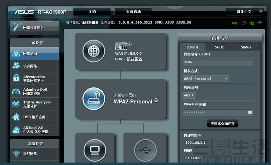Click the Adaptive QoS gauge icon
The image size is (271, 165).
[x=16, y=91]
